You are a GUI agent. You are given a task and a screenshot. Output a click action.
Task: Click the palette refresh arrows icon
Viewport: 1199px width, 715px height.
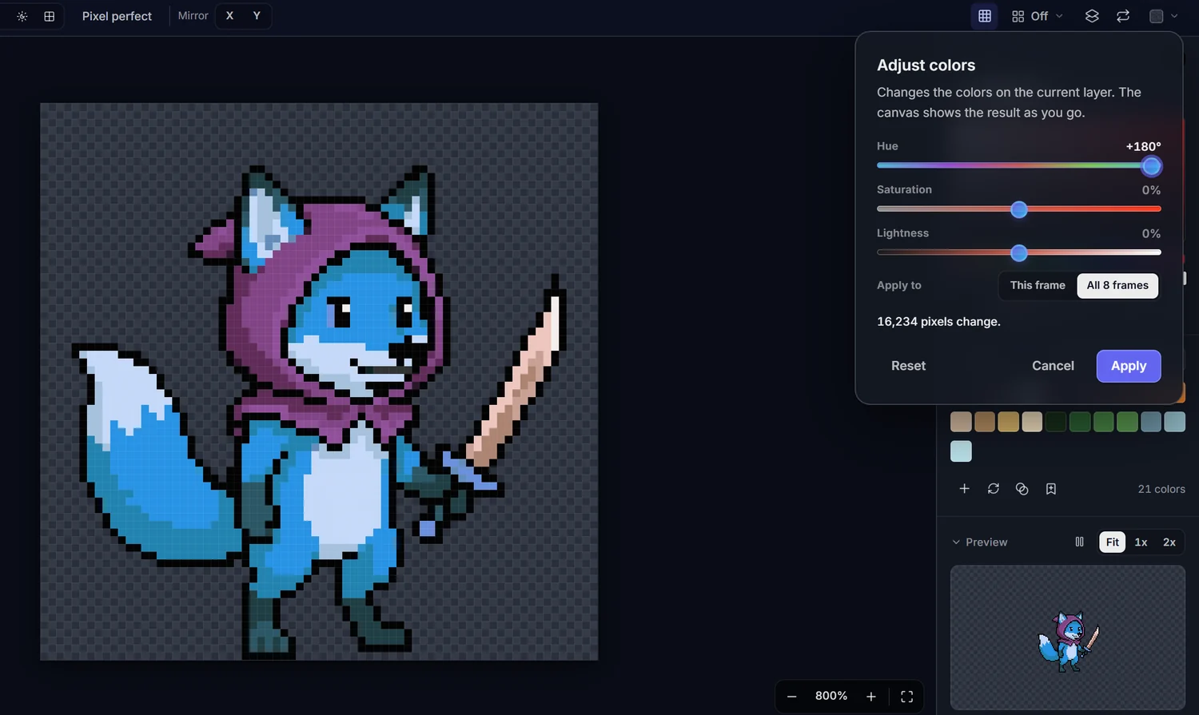click(994, 489)
